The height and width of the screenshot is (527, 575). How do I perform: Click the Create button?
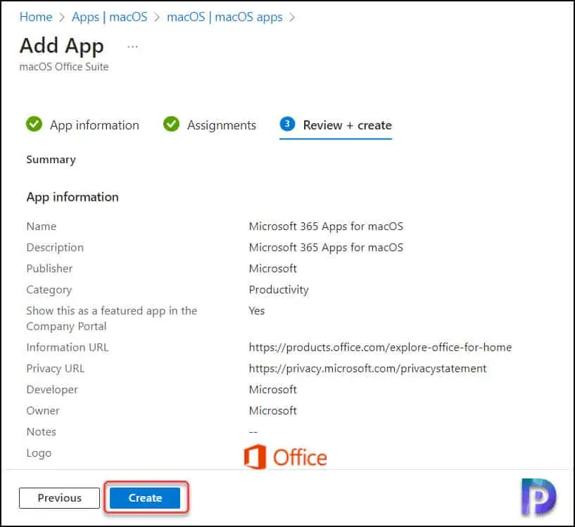[x=145, y=497]
